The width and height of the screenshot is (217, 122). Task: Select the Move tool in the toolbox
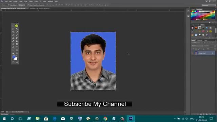17,26
